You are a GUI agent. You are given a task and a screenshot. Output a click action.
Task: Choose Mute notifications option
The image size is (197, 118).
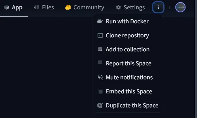128,77
